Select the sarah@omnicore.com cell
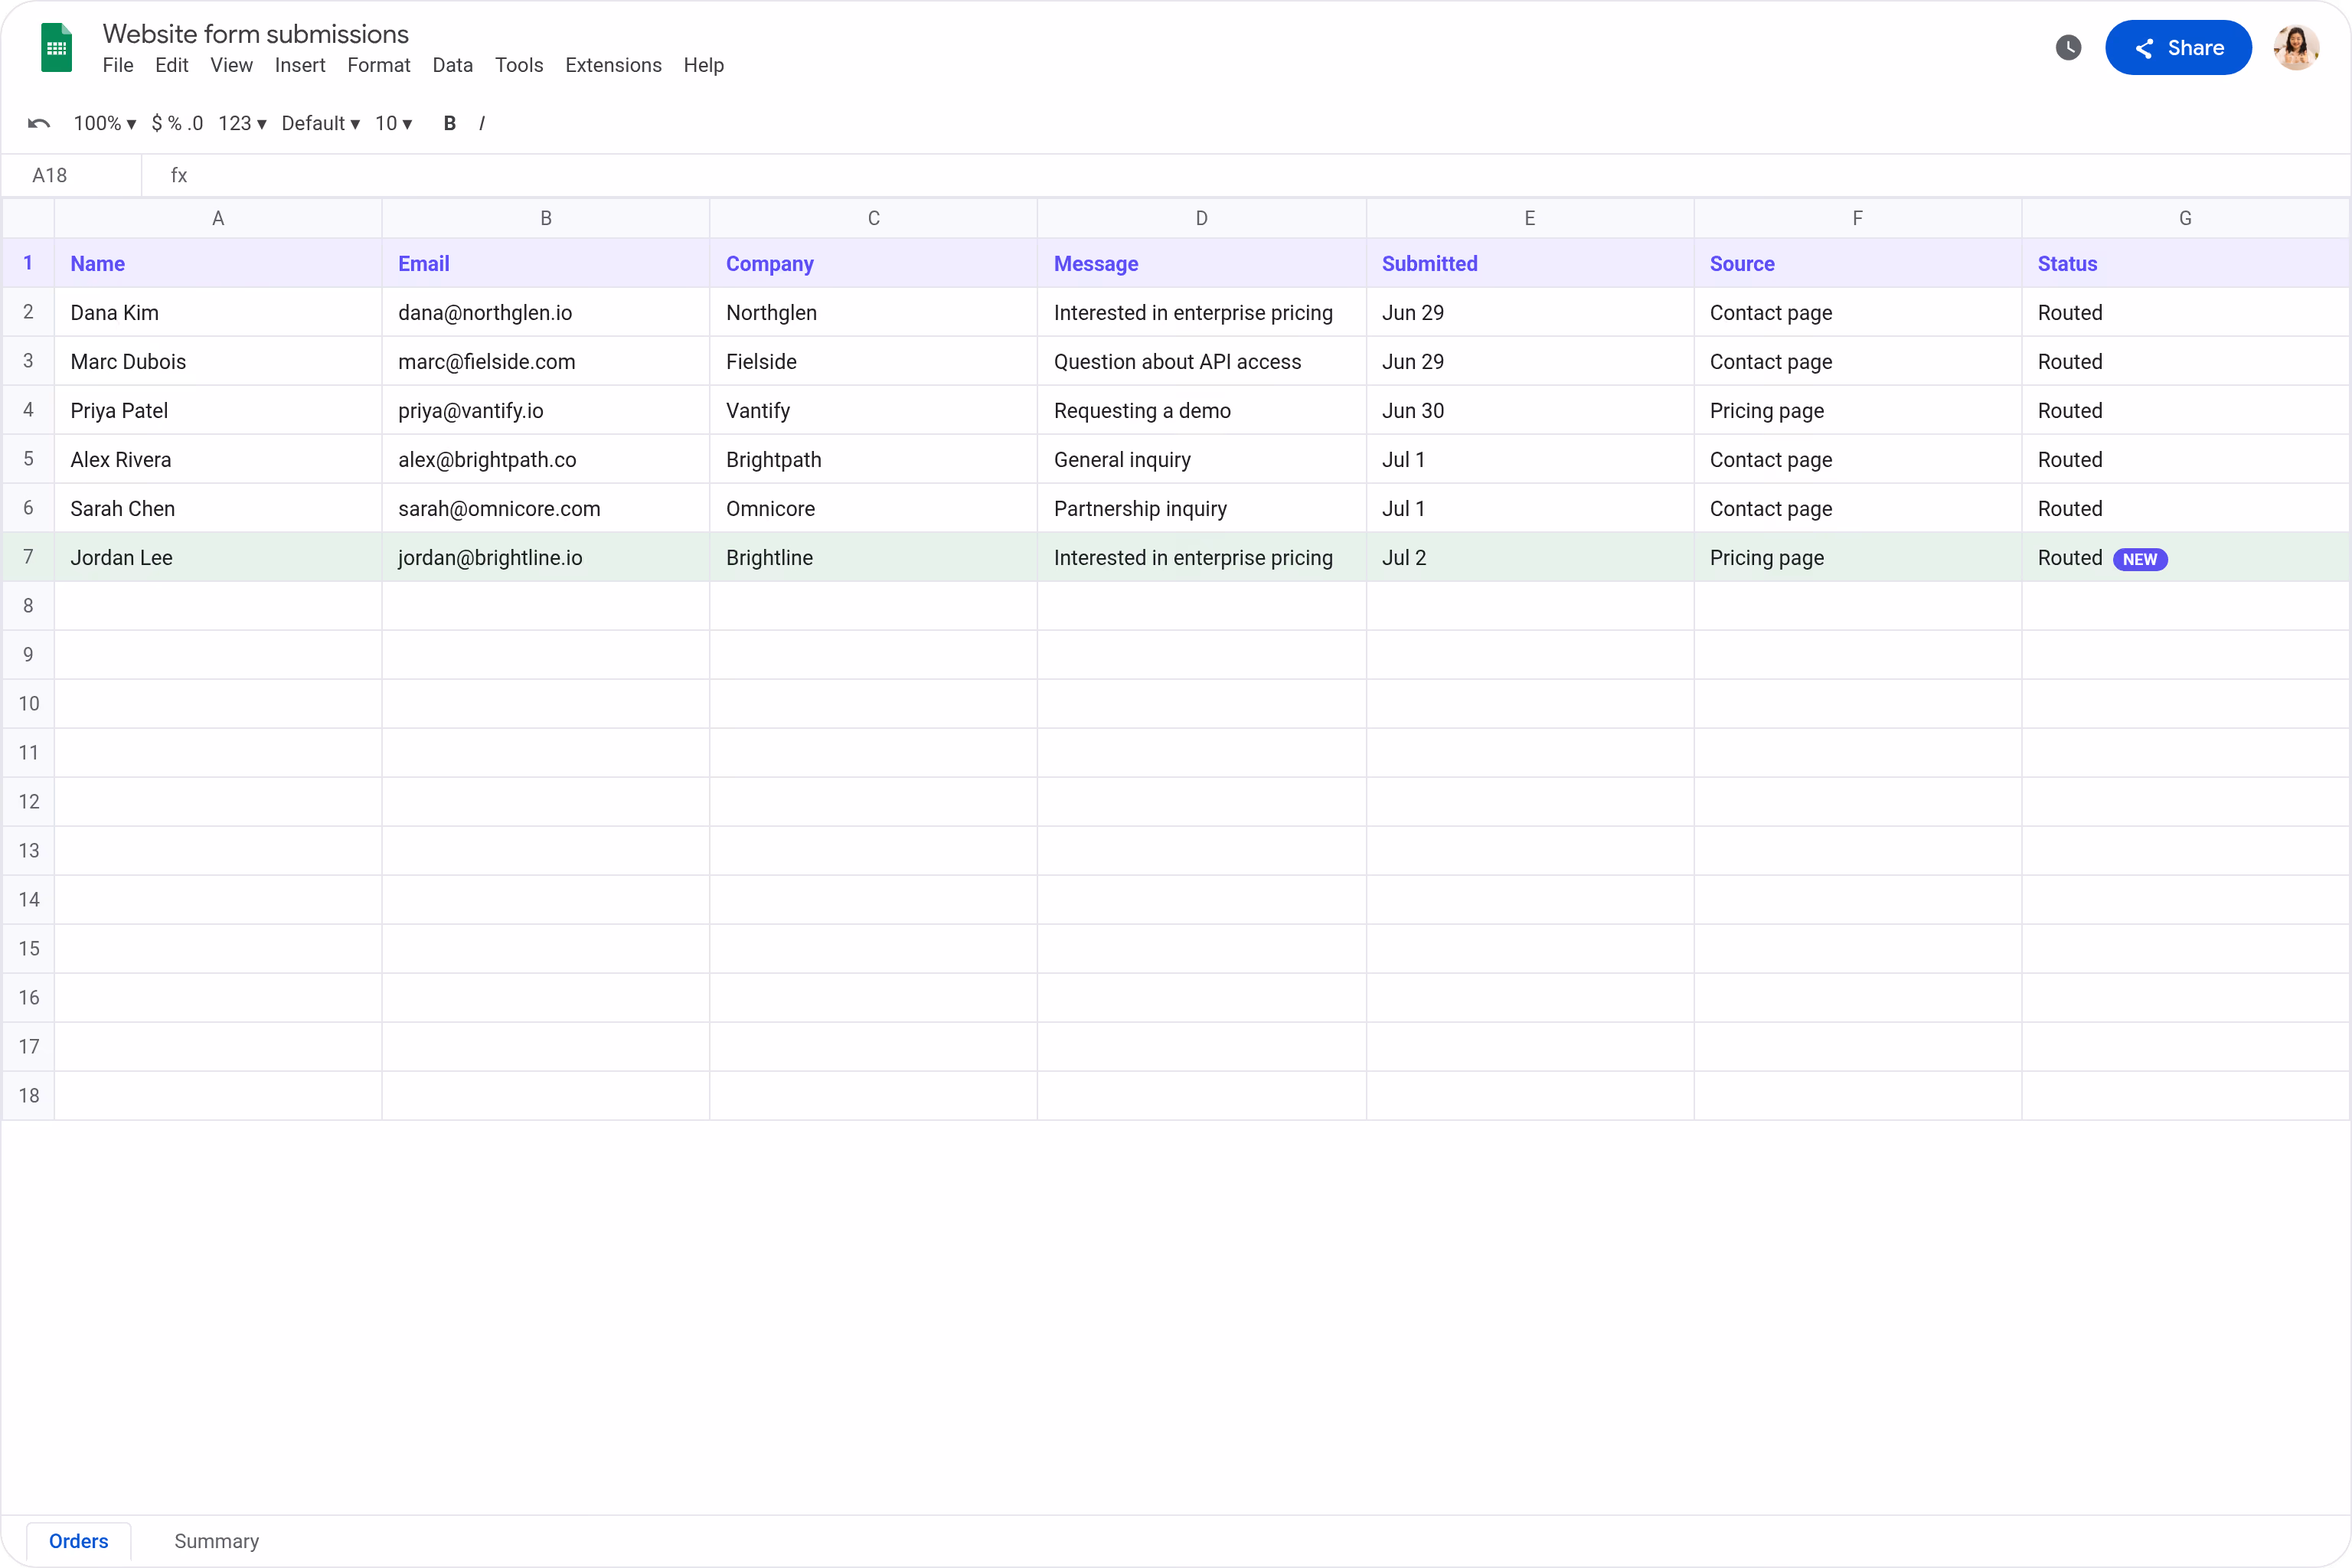This screenshot has height=1568, width=2352. 546,508
